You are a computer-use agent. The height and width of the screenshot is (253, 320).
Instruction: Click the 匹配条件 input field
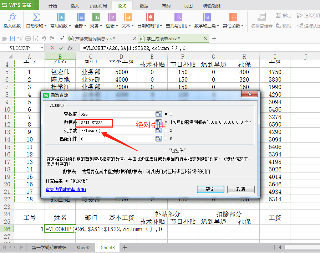pyautogui.click(x=117, y=139)
